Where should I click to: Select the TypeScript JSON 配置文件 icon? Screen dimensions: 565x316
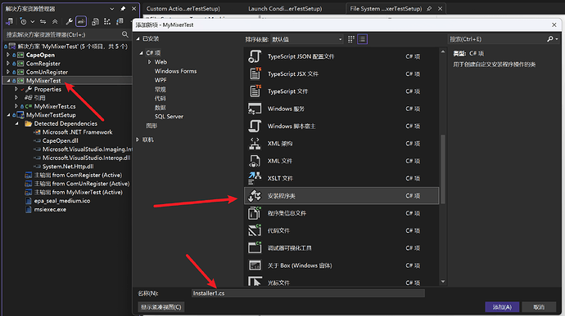coord(255,56)
